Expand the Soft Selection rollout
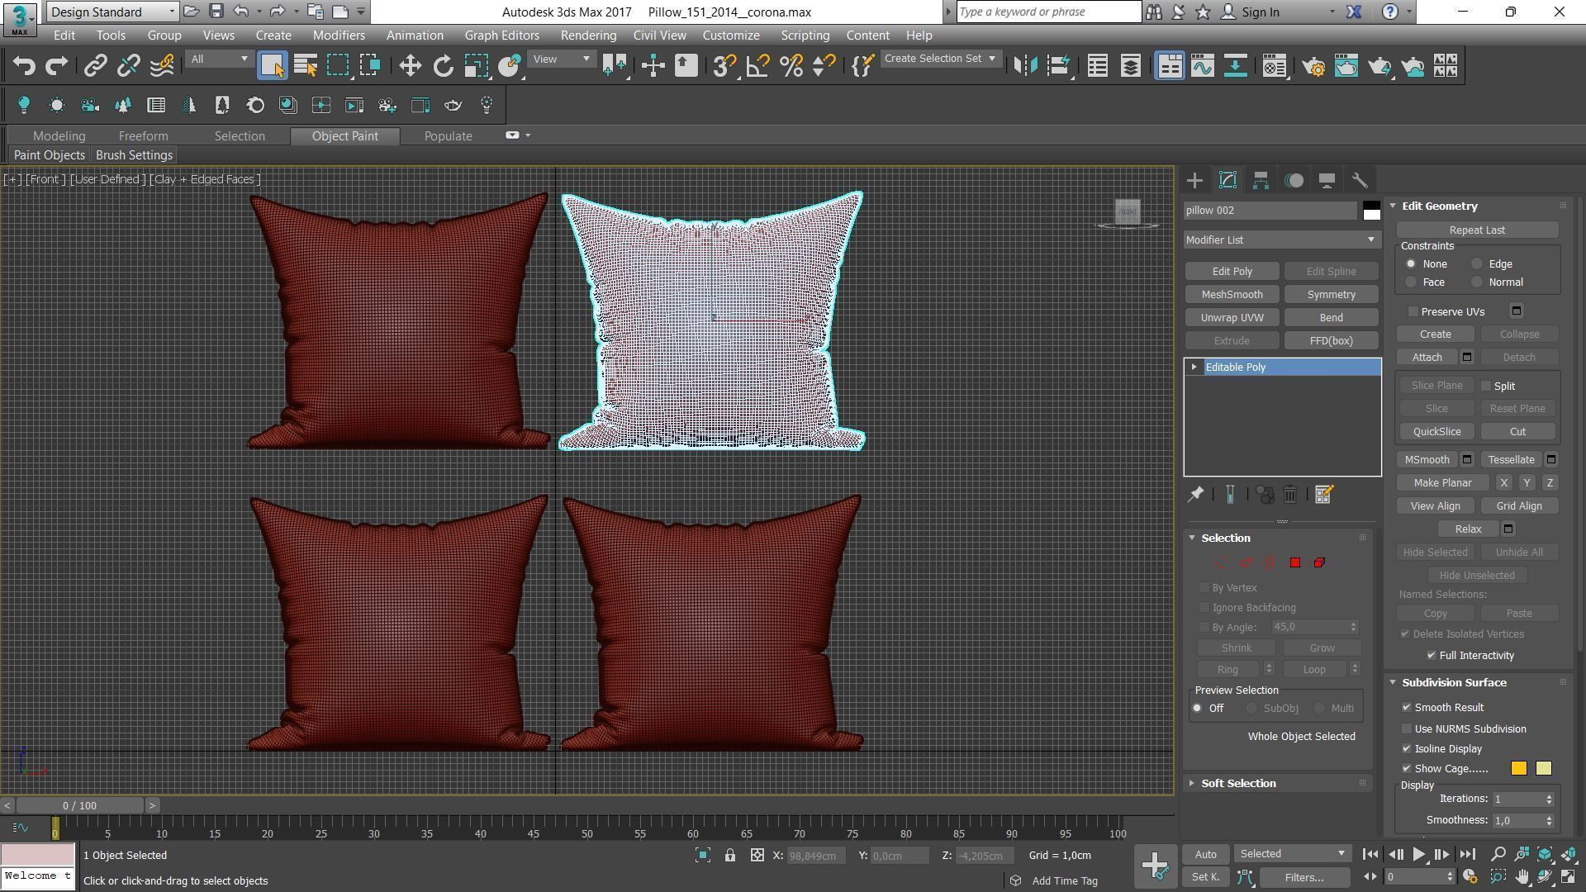1586x892 pixels. 1238,784
